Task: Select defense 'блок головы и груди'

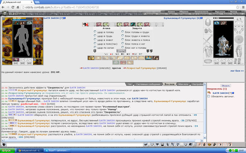Action: click(123, 31)
